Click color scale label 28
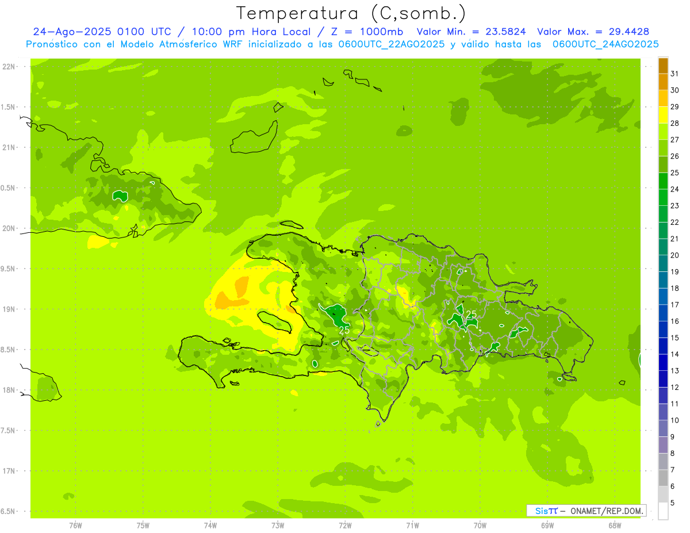Viewport: 690px width, 533px height. tap(674, 123)
